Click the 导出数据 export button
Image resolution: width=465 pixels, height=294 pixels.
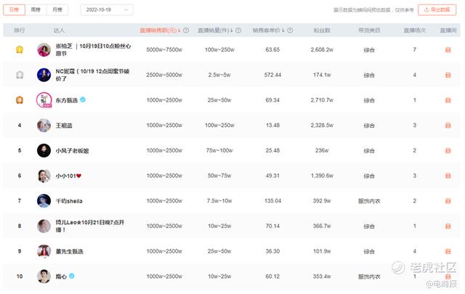(x=437, y=10)
